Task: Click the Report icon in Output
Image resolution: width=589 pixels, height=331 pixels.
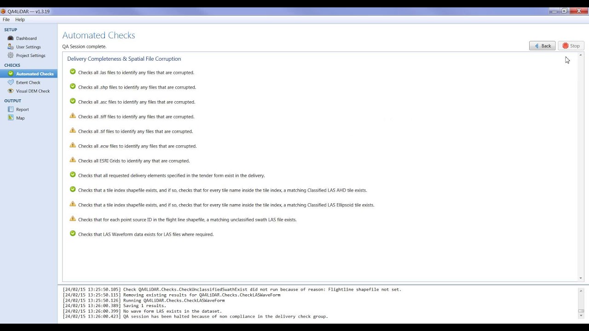Action: [11, 109]
